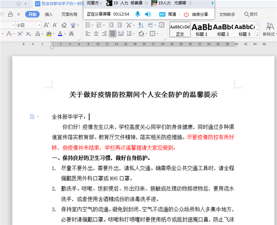This screenshot has width=277, height=225.
Task: Switch to the 插入 tab
Action: point(49,14)
